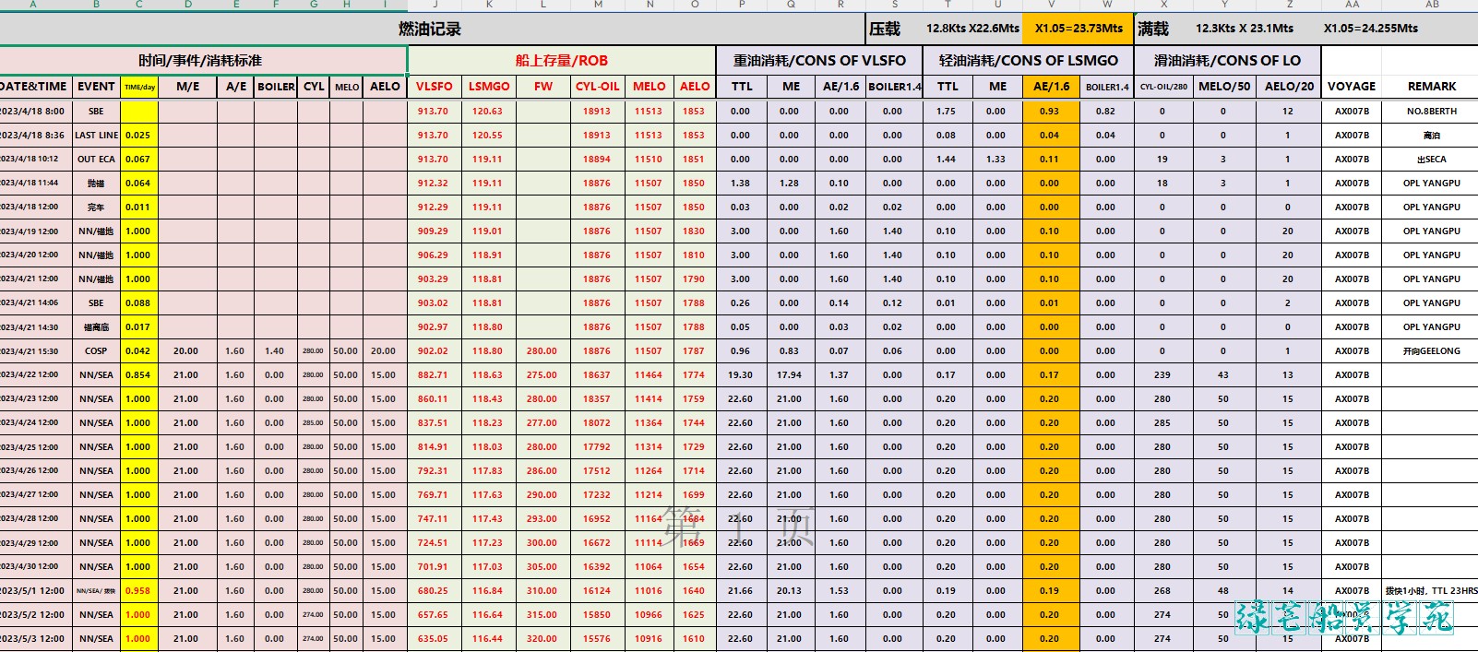Select the FW value 320.00
This screenshot has width=1478, height=652.
(x=542, y=639)
